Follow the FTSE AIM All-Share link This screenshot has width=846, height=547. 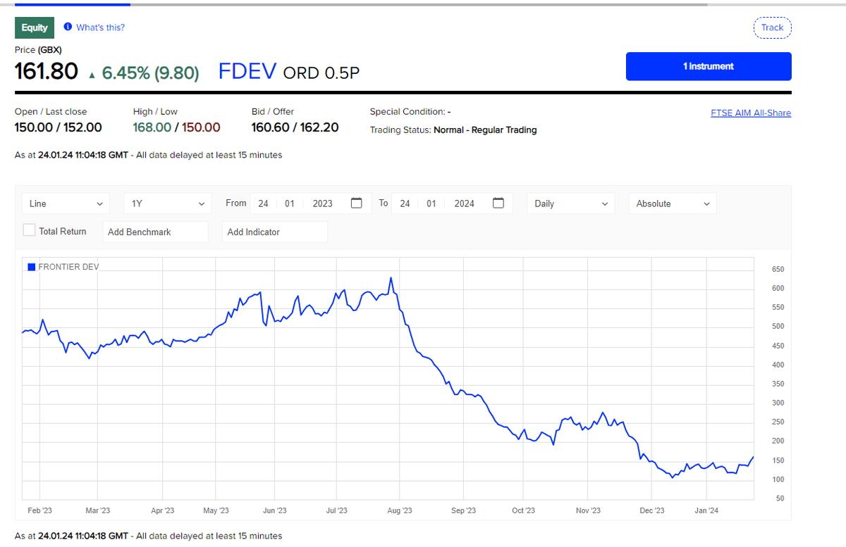(750, 113)
